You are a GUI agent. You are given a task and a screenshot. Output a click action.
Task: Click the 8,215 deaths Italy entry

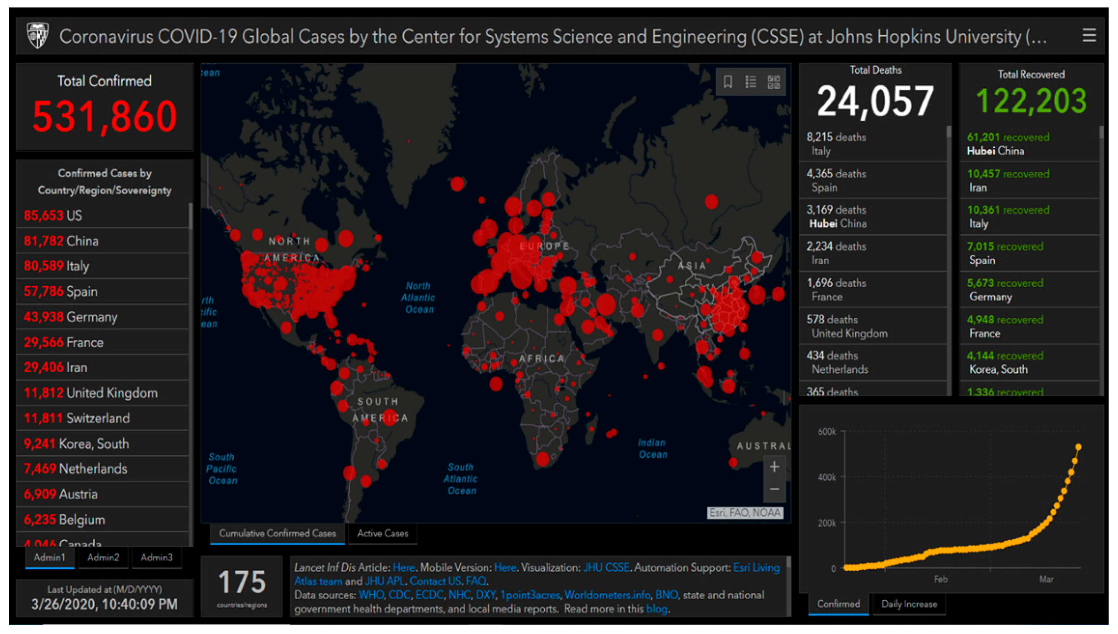point(873,144)
